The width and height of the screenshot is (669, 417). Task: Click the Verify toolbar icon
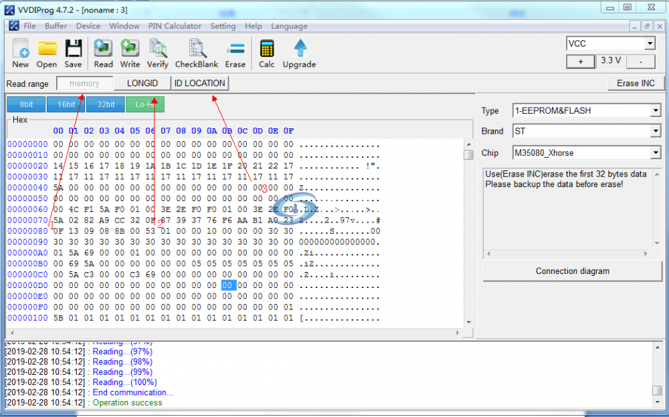point(157,53)
